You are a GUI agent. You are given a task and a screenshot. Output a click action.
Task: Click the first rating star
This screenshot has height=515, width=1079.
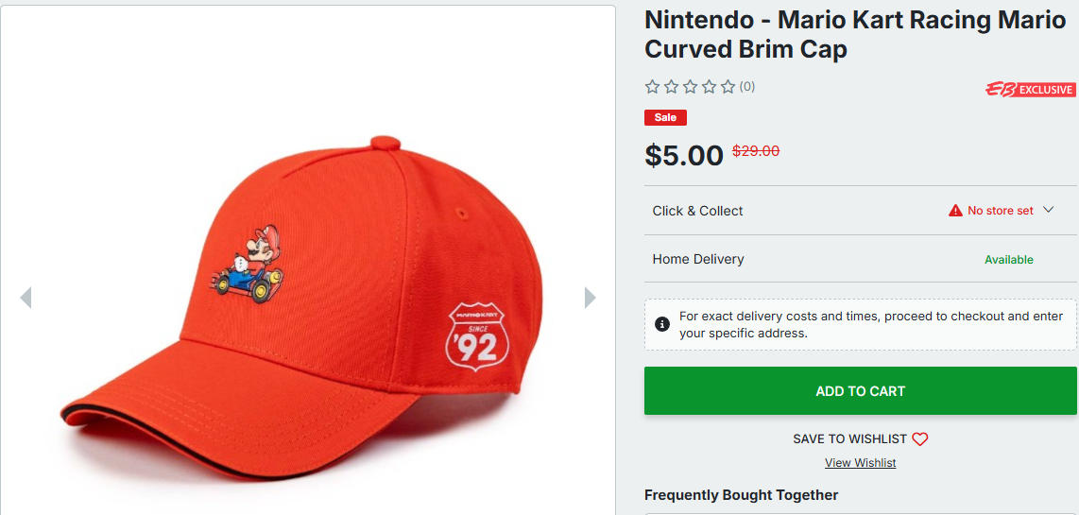click(652, 87)
